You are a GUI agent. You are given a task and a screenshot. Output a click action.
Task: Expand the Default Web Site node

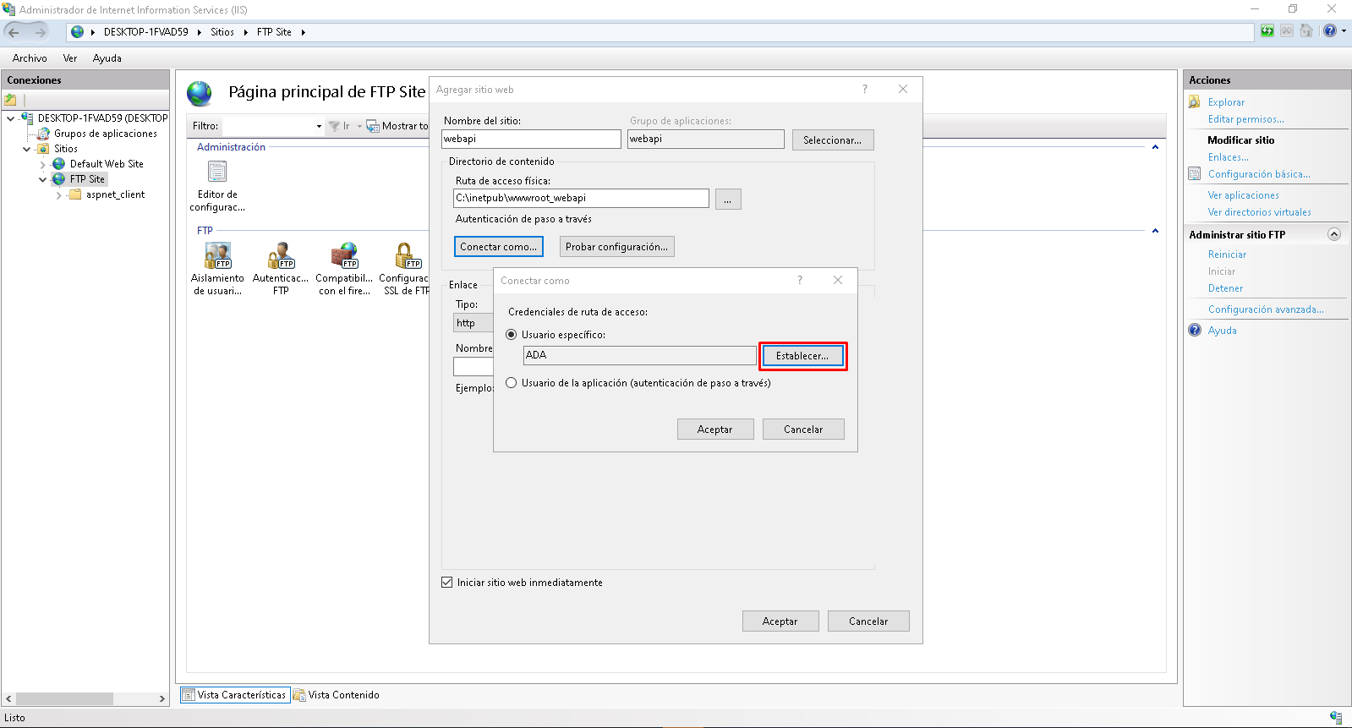[43, 164]
